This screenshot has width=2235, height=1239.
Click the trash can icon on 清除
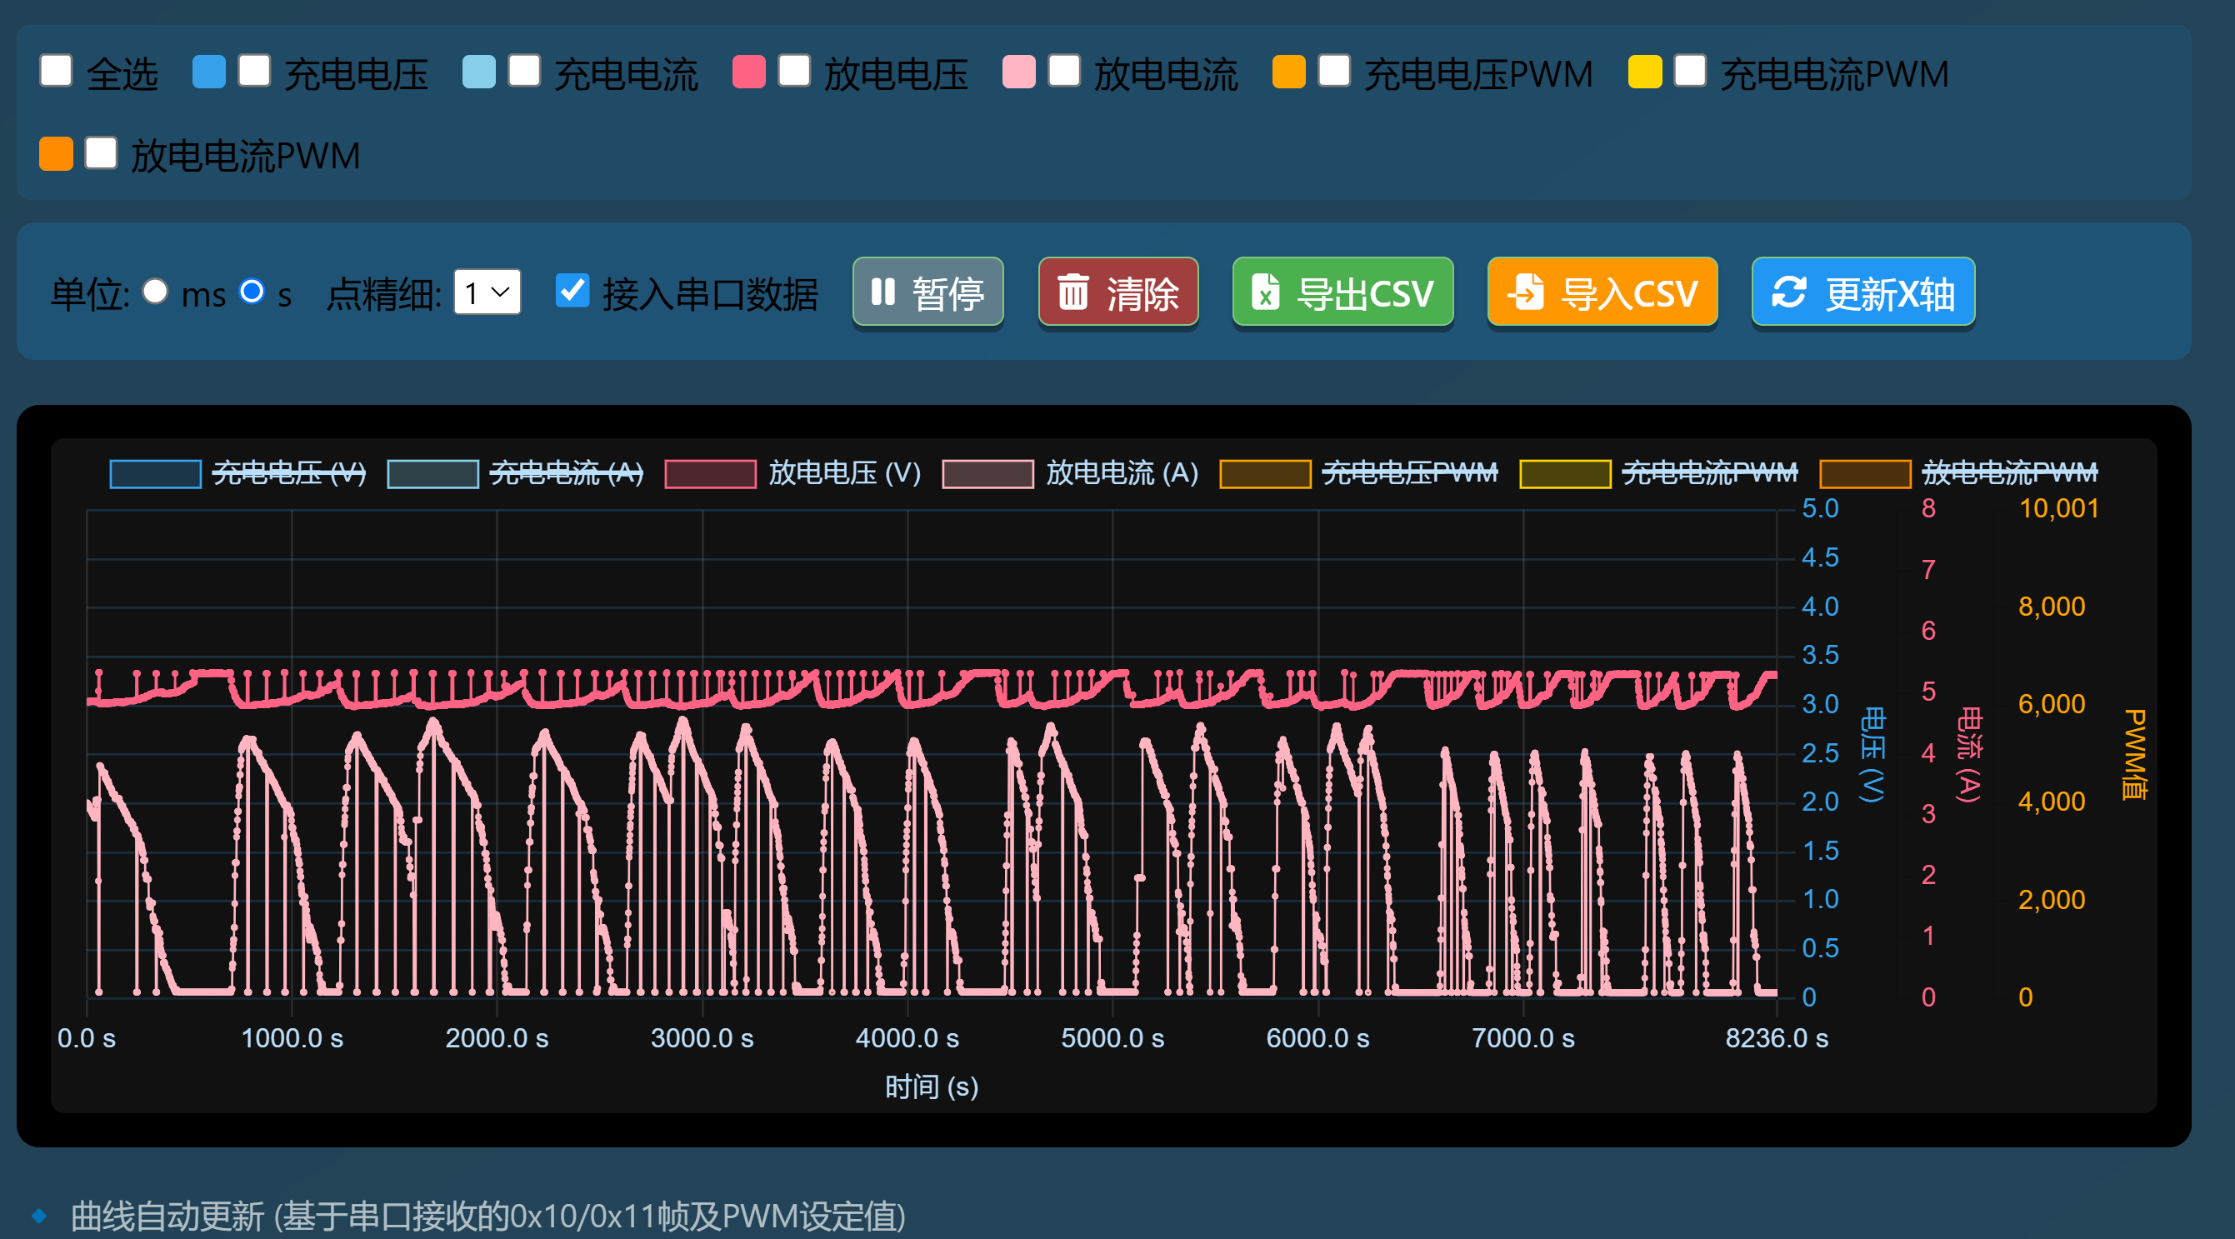[x=1072, y=292]
